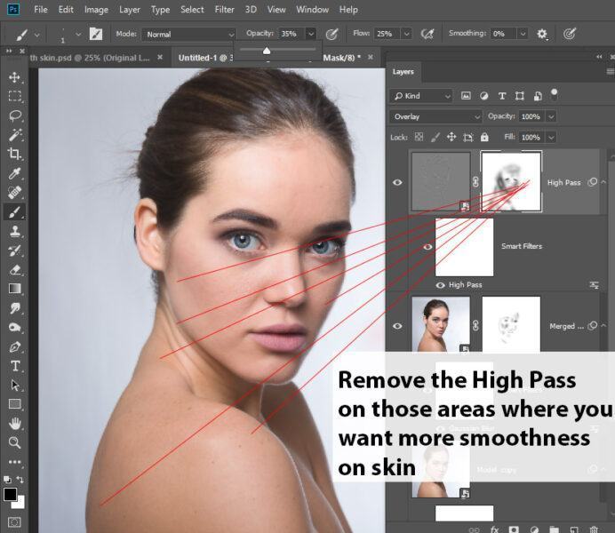Screen dimensions: 615x533
Task: Select the Brush tool in toolbar
Action: pos(14,212)
